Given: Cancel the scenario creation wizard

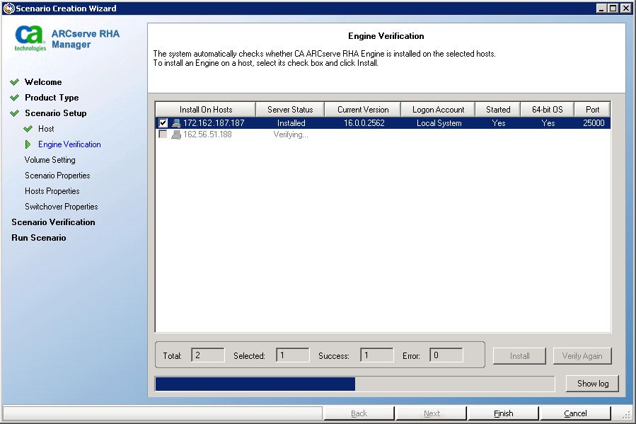Looking at the screenshot, I should (575, 413).
